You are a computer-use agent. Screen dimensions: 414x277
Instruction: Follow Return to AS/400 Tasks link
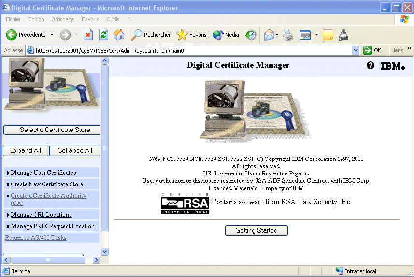[36, 238]
